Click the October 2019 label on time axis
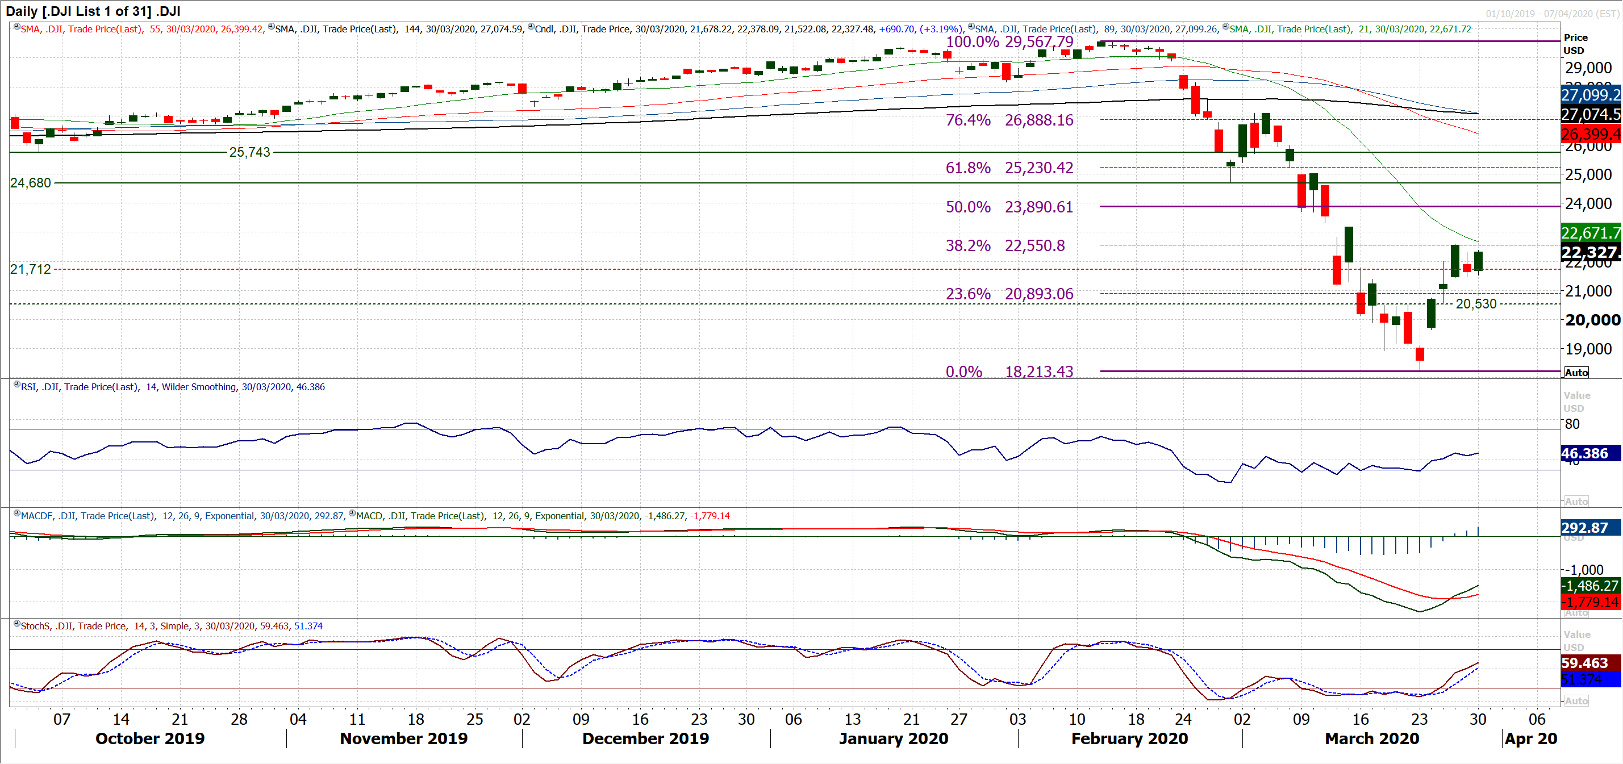The image size is (1623, 764). (x=150, y=739)
